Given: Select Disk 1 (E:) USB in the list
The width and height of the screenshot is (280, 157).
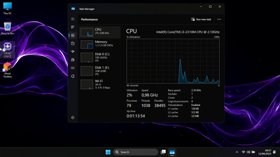Looking at the screenshot, I should coord(100,71).
